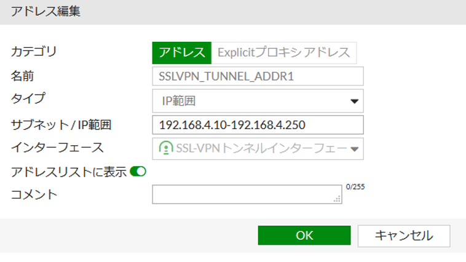Viewport: 466px width, 262px height.
Task: Click the アドレス編集 dialog title
Action: tap(45, 11)
